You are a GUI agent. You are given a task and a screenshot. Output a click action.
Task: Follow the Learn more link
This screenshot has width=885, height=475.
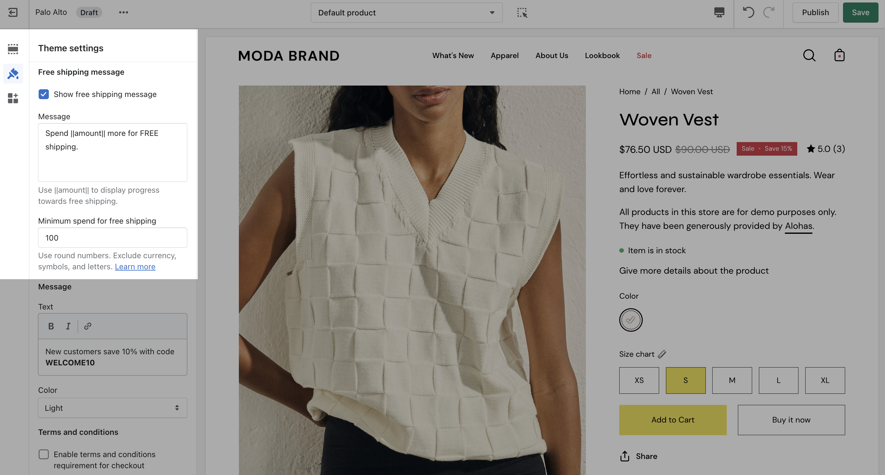(135, 267)
